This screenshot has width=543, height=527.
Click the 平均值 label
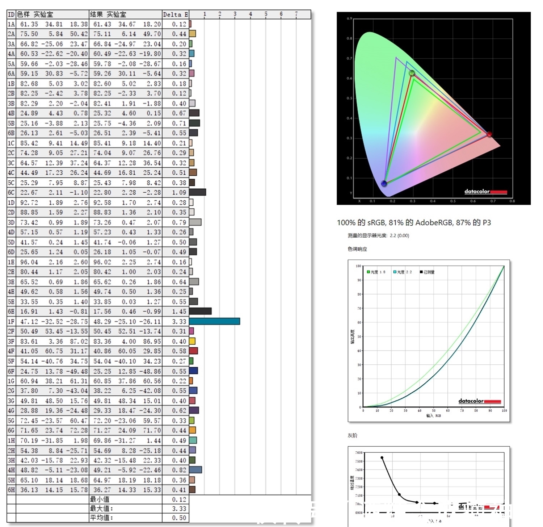101,518
